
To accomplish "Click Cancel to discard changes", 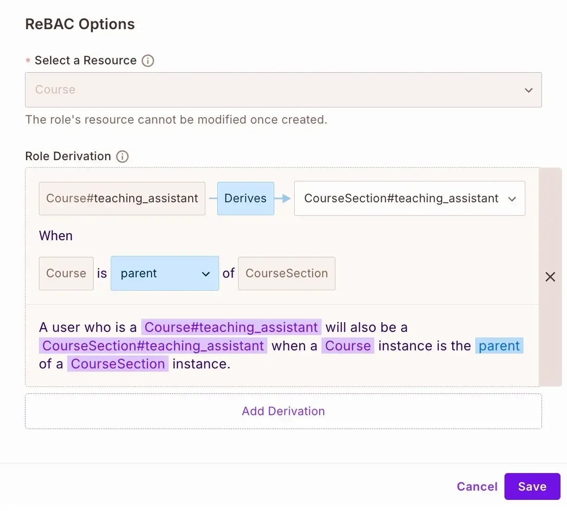I will coord(477,486).
